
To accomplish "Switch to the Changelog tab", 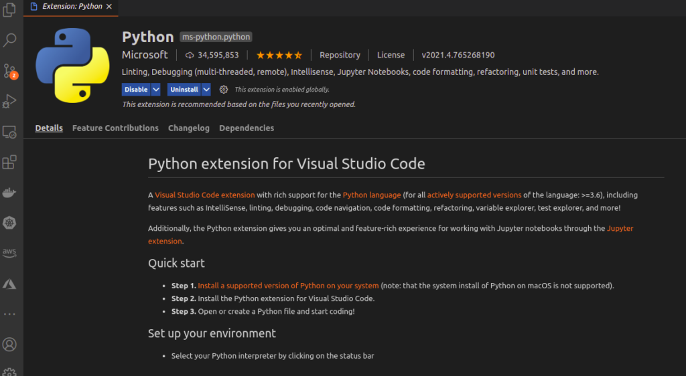I will (x=188, y=128).
